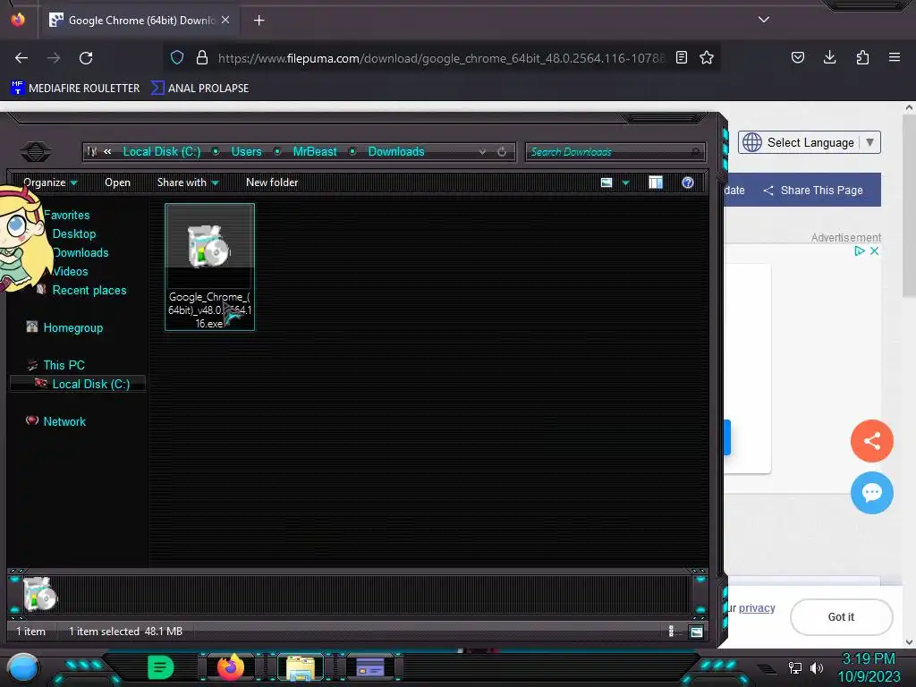Select Downloads in the breadcrumb path

pos(396,152)
